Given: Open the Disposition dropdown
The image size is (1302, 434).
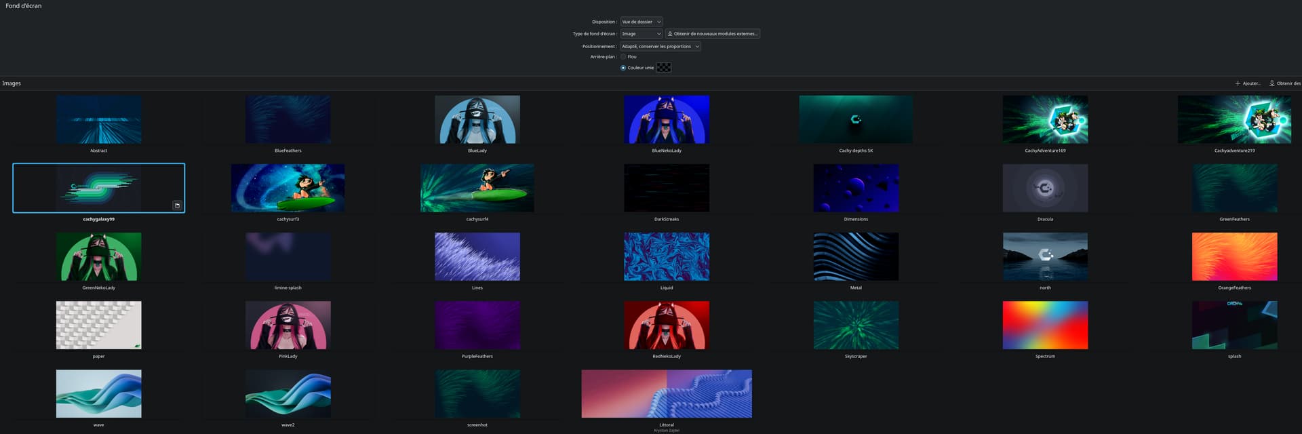Looking at the screenshot, I should click(x=641, y=22).
